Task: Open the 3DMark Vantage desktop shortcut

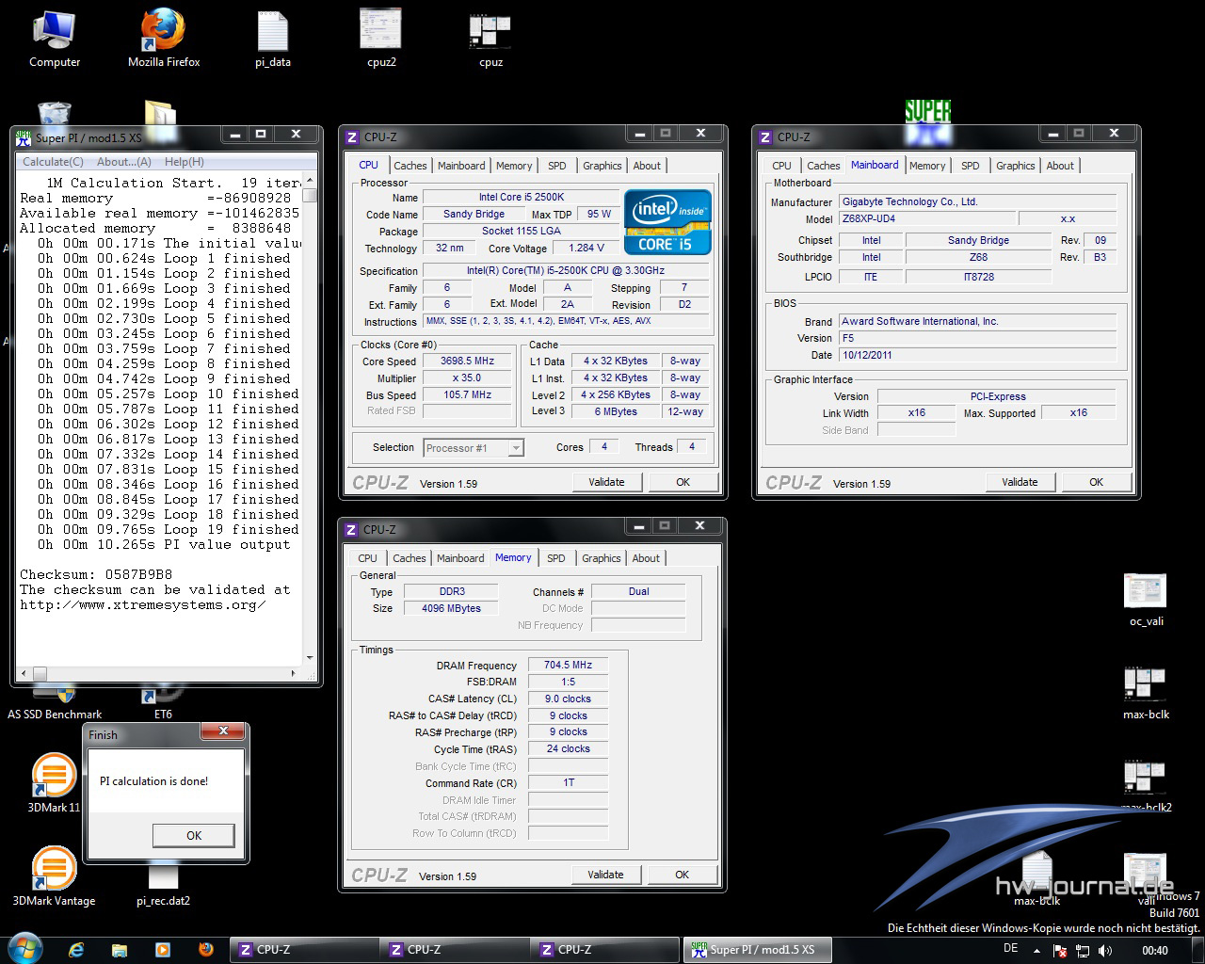Action: coord(54,876)
